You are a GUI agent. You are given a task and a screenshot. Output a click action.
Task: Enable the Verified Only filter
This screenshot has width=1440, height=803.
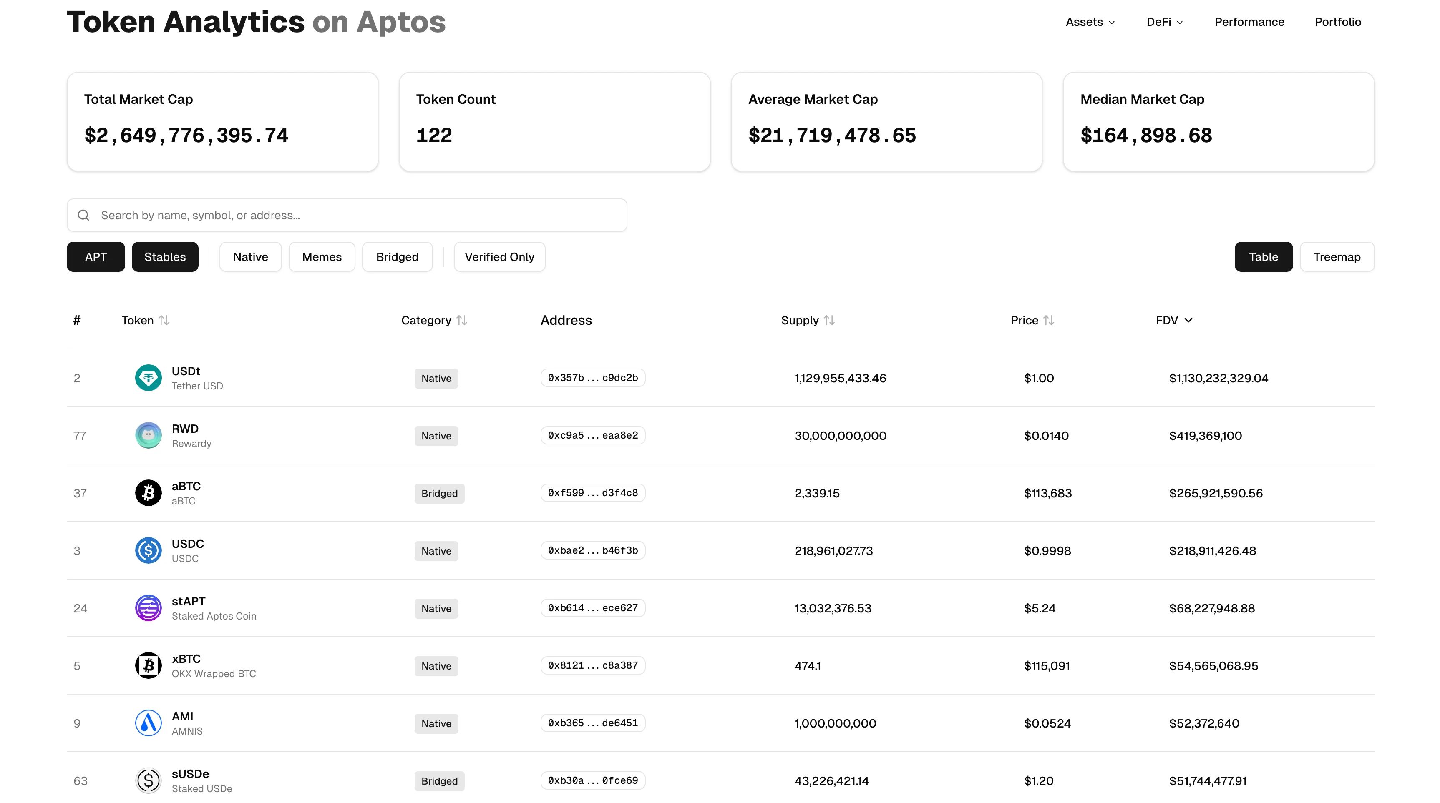click(499, 256)
